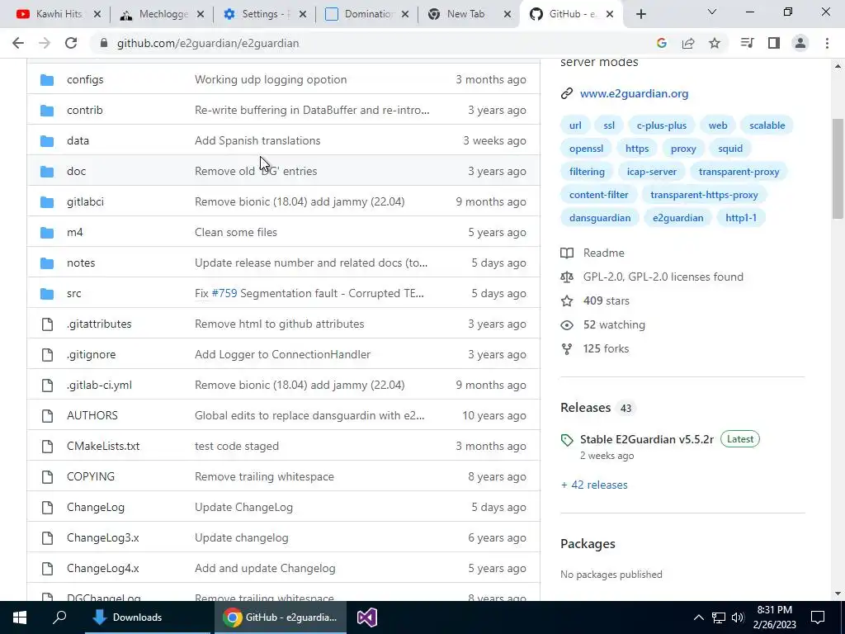845x634 pixels.
Task: Open the .gitignore file
Action: pos(91,355)
